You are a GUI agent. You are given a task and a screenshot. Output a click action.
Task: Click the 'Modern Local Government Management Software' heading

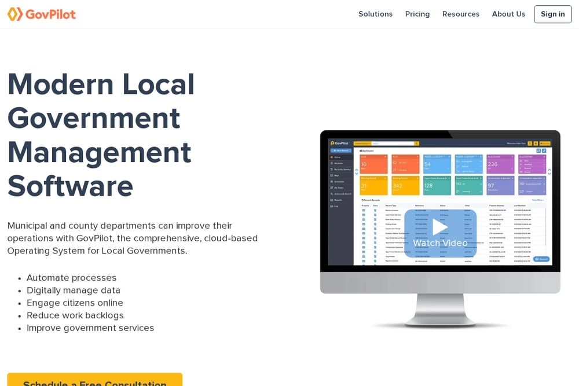point(101,135)
